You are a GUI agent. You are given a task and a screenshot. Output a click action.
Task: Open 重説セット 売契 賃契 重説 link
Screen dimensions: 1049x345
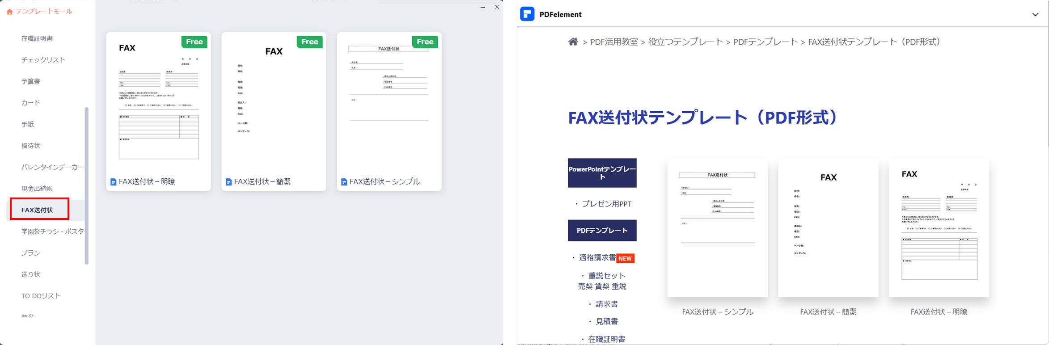pyautogui.click(x=602, y=281)
